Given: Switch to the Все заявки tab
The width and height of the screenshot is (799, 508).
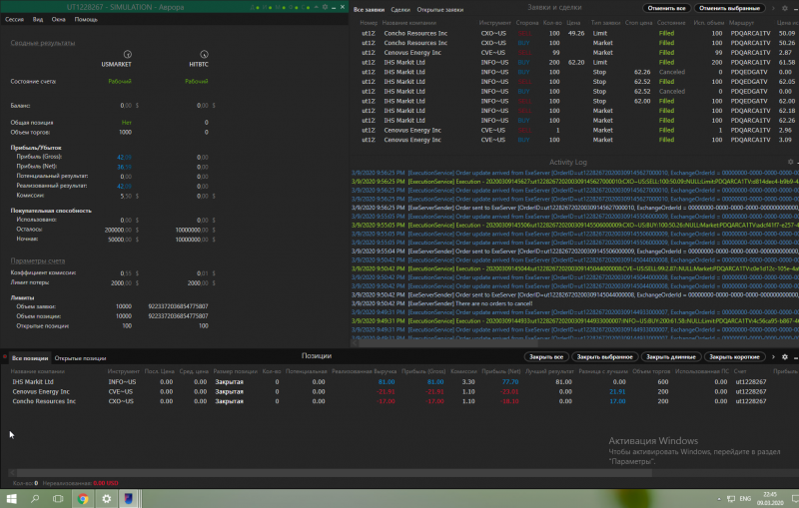Looking at the screenshot, I should pos(369,10).
